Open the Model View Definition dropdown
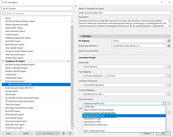Image resolution: width=173 pixels, height=137 pixels. [x=139, y=46]
